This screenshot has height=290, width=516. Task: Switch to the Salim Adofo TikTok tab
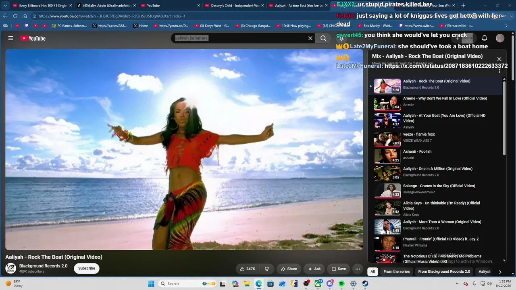coord(106,6)
